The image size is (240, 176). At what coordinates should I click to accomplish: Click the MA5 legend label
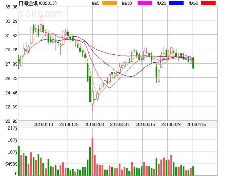coord(96,3)
